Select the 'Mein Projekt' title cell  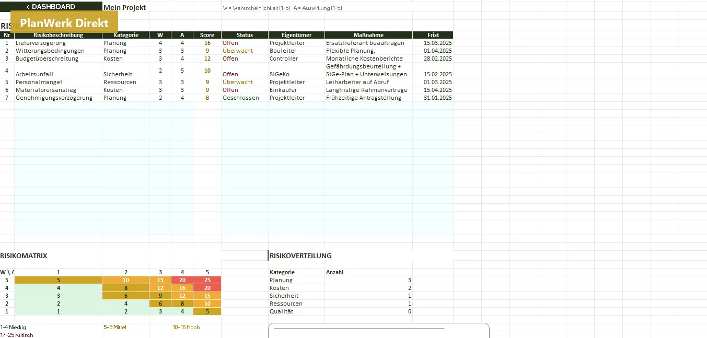(125, 7)
